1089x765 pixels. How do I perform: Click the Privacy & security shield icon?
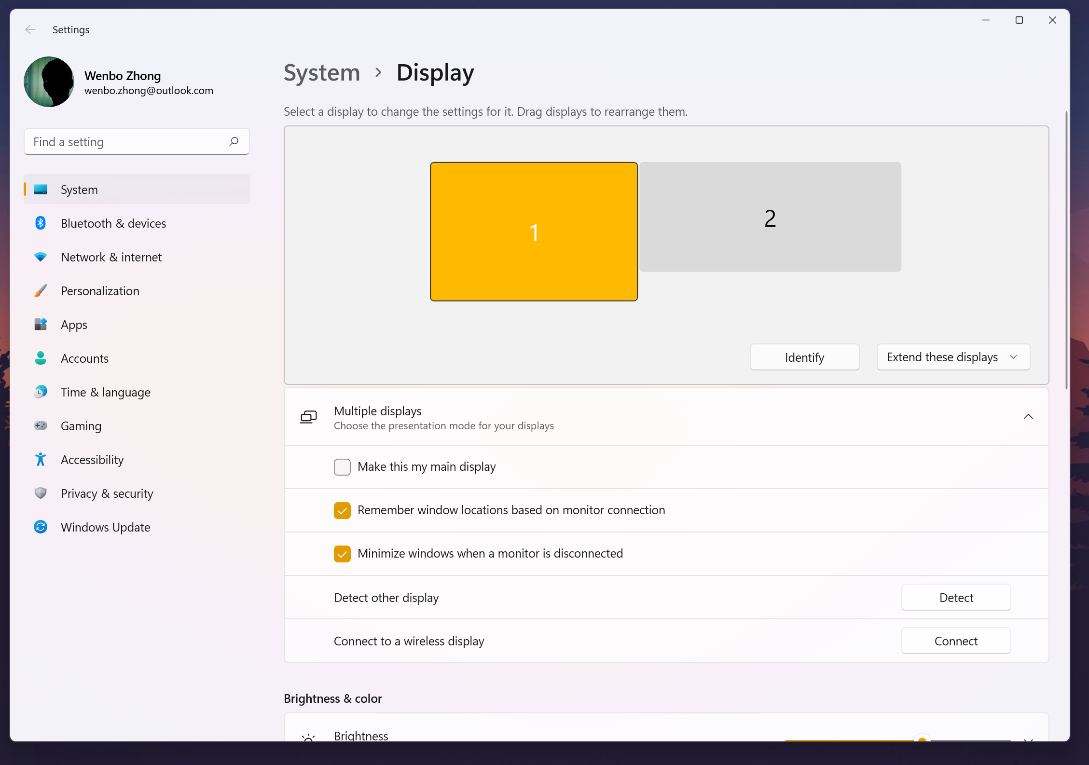pos(41,493)
